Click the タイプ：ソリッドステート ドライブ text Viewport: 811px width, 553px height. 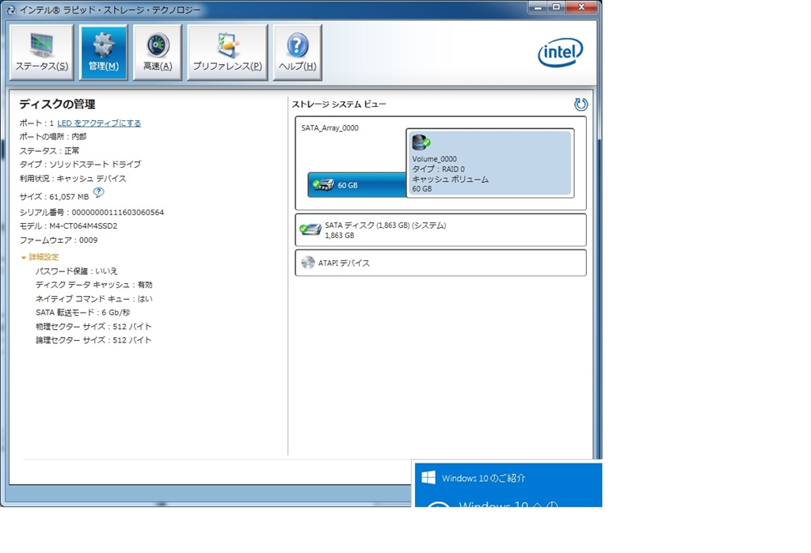tap(80, 164)
